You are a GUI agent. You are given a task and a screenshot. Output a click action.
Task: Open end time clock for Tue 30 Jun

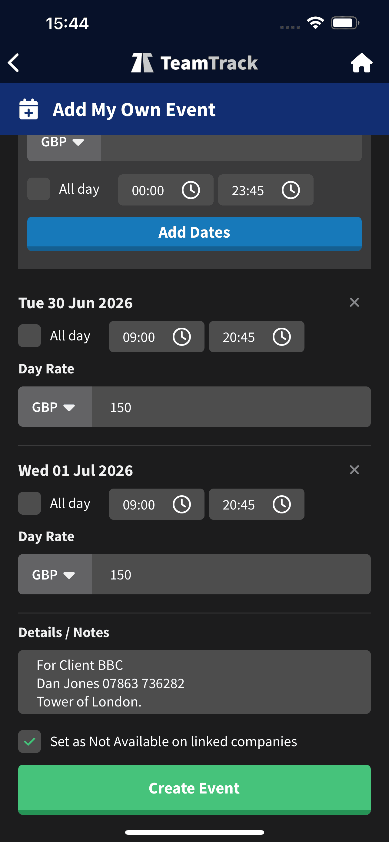[281, 337]
